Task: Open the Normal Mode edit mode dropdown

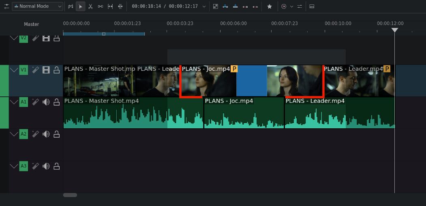Action: pyautogui.click(x=37, y=6)
